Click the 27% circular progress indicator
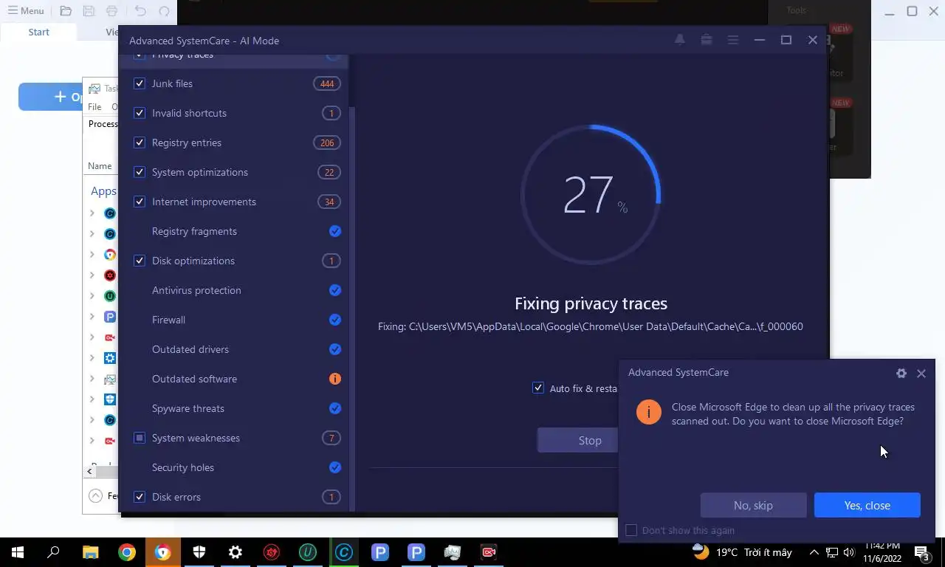Image resolution: width=945 pixels, height=567 pixels. click(591, 194)
